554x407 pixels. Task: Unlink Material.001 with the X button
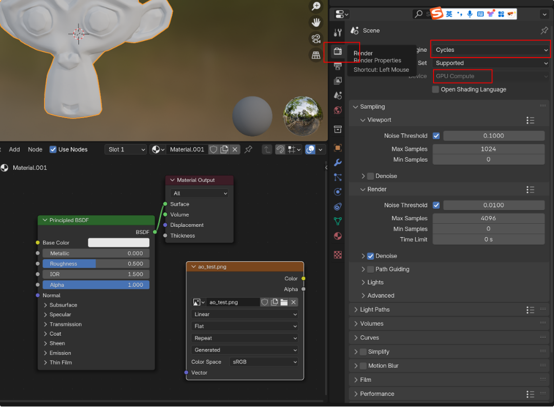(x=235, y=149)
